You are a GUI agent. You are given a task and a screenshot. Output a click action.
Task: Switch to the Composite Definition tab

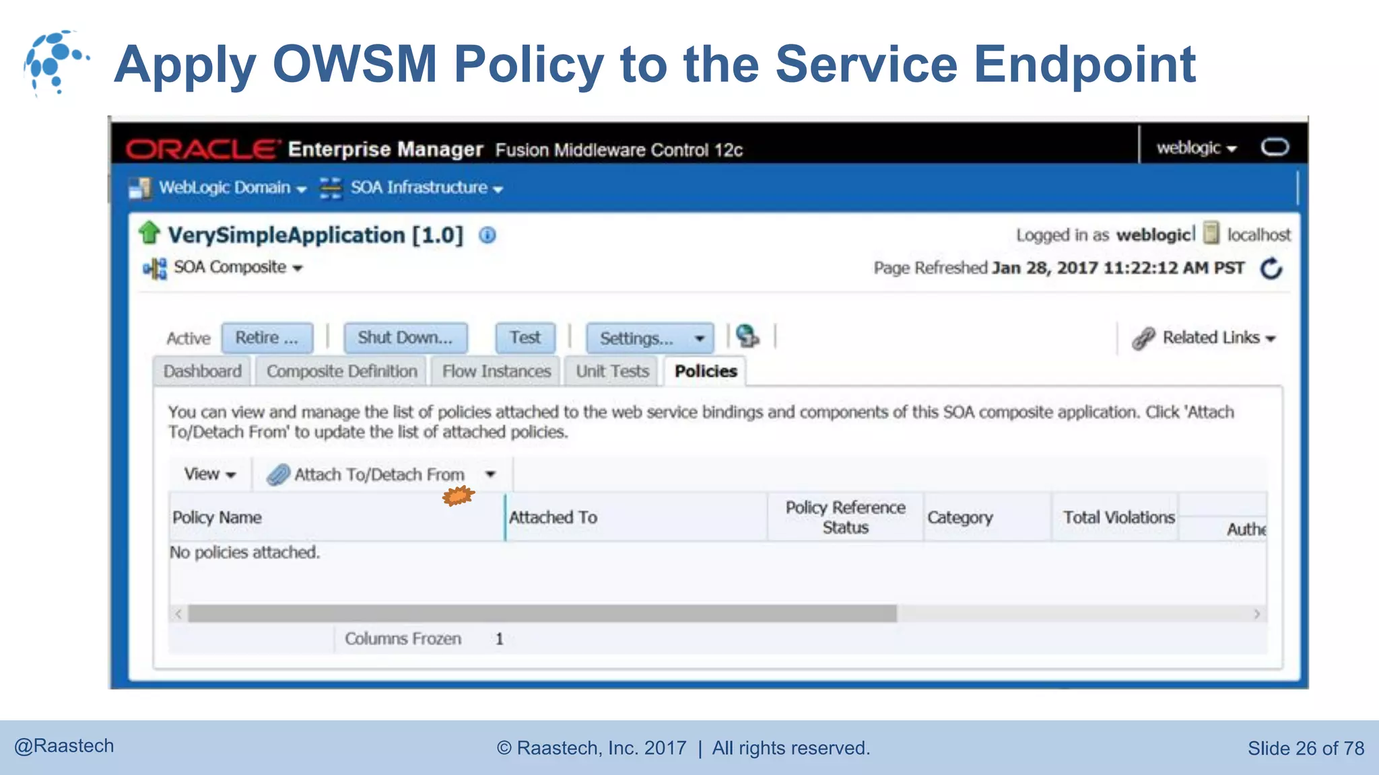coord(342,371)
